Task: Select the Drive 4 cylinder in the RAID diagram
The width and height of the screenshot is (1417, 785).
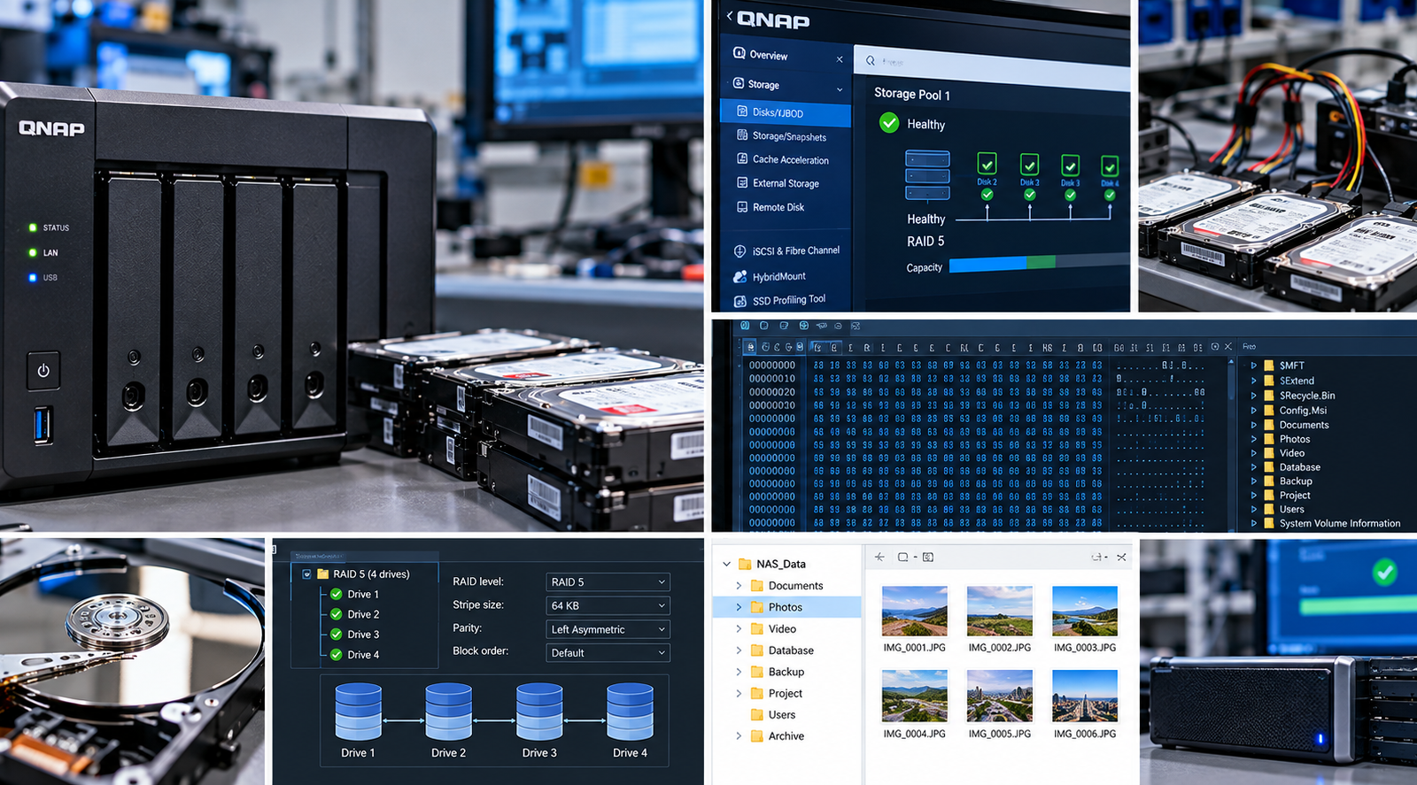Action: (x=630, y=712)
